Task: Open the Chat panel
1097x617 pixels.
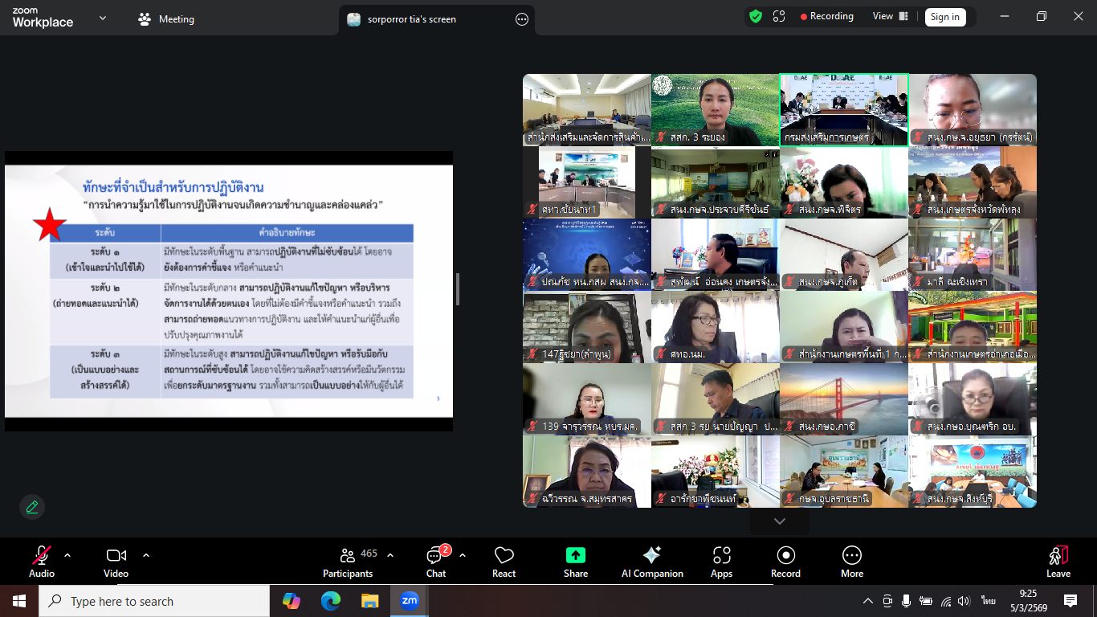Action: [436, 562]
